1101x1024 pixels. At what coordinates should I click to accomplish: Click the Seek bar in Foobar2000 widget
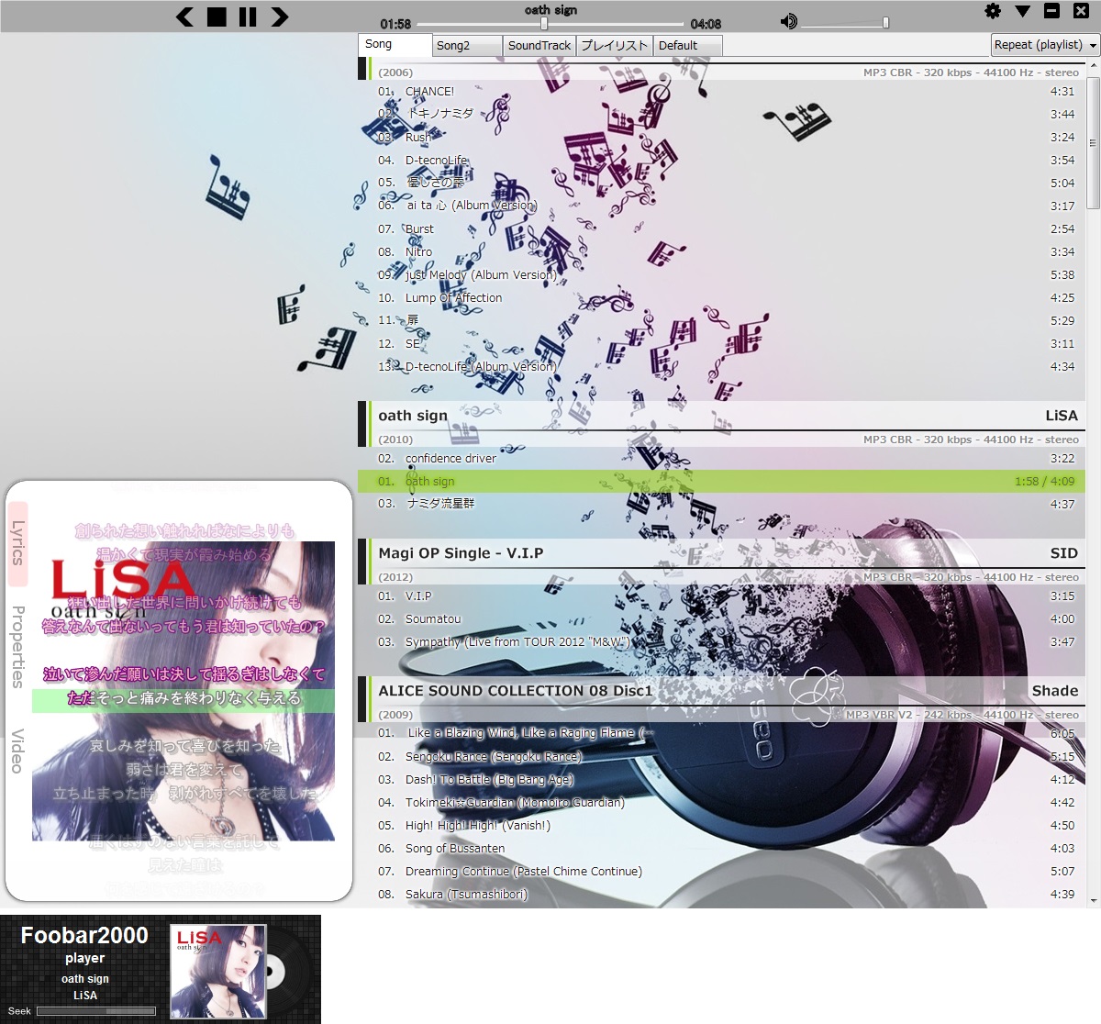pos(96,1011)
